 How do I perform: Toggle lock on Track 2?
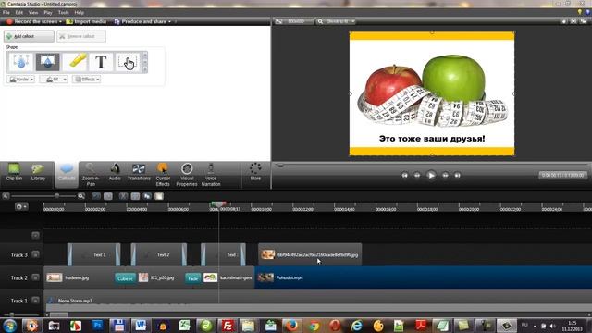(x=35, y=277)
